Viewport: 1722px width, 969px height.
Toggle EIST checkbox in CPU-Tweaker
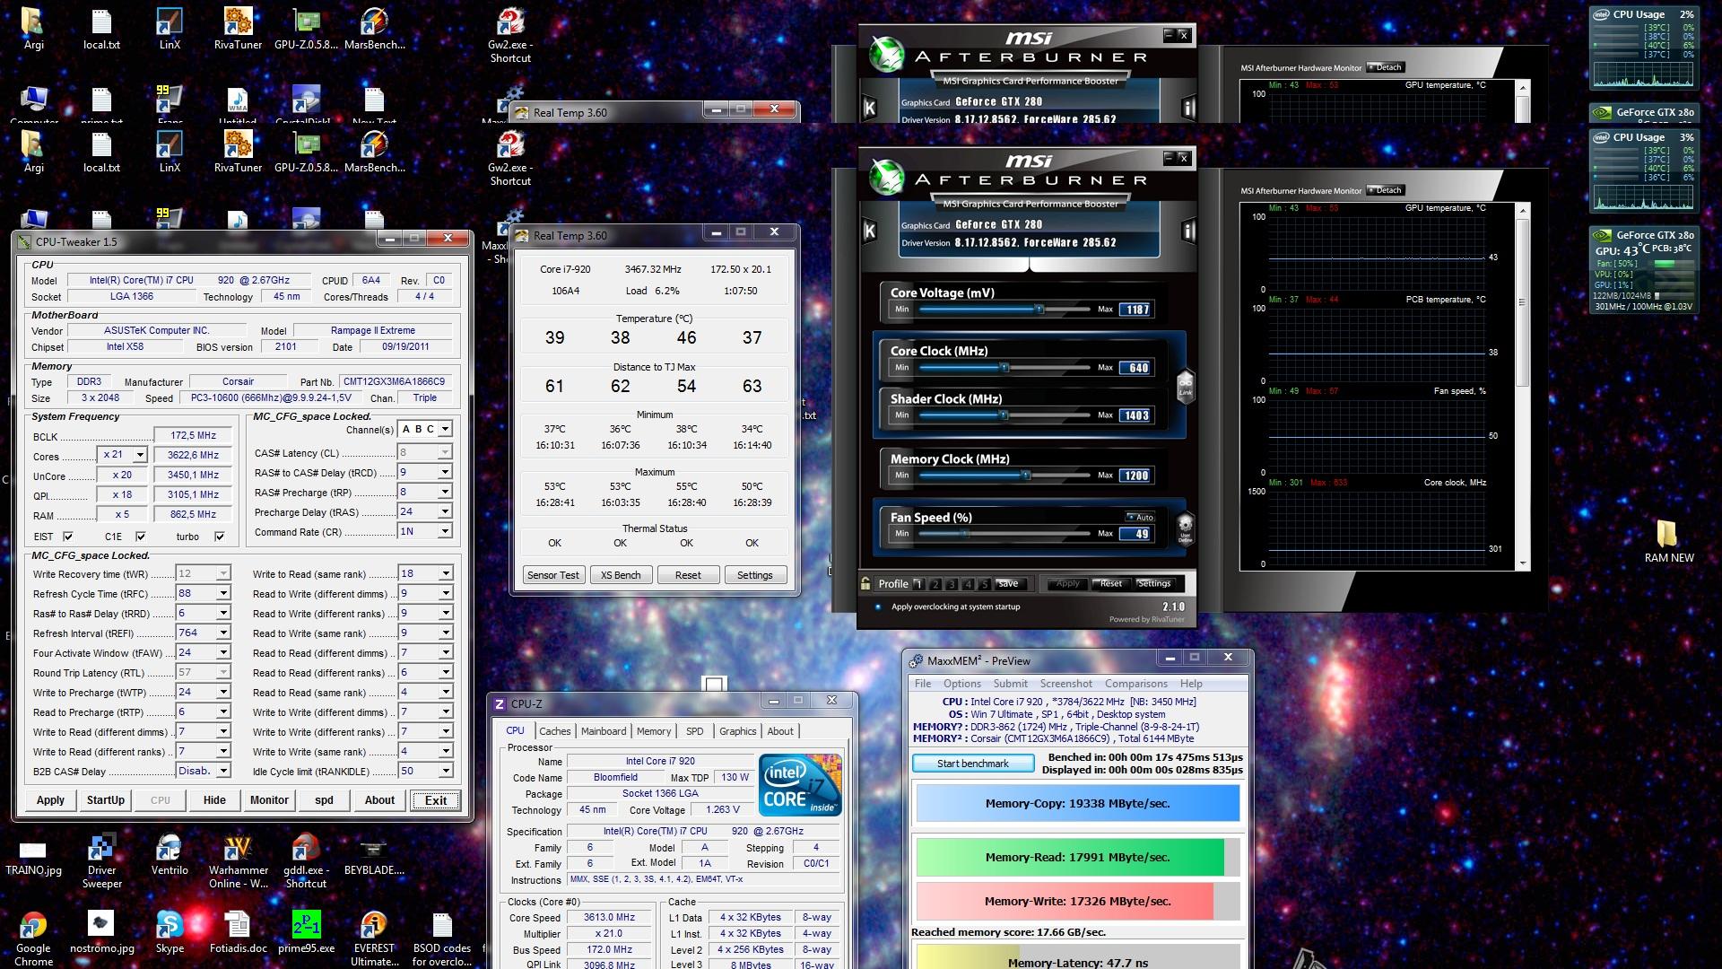[x=67, y=537]
